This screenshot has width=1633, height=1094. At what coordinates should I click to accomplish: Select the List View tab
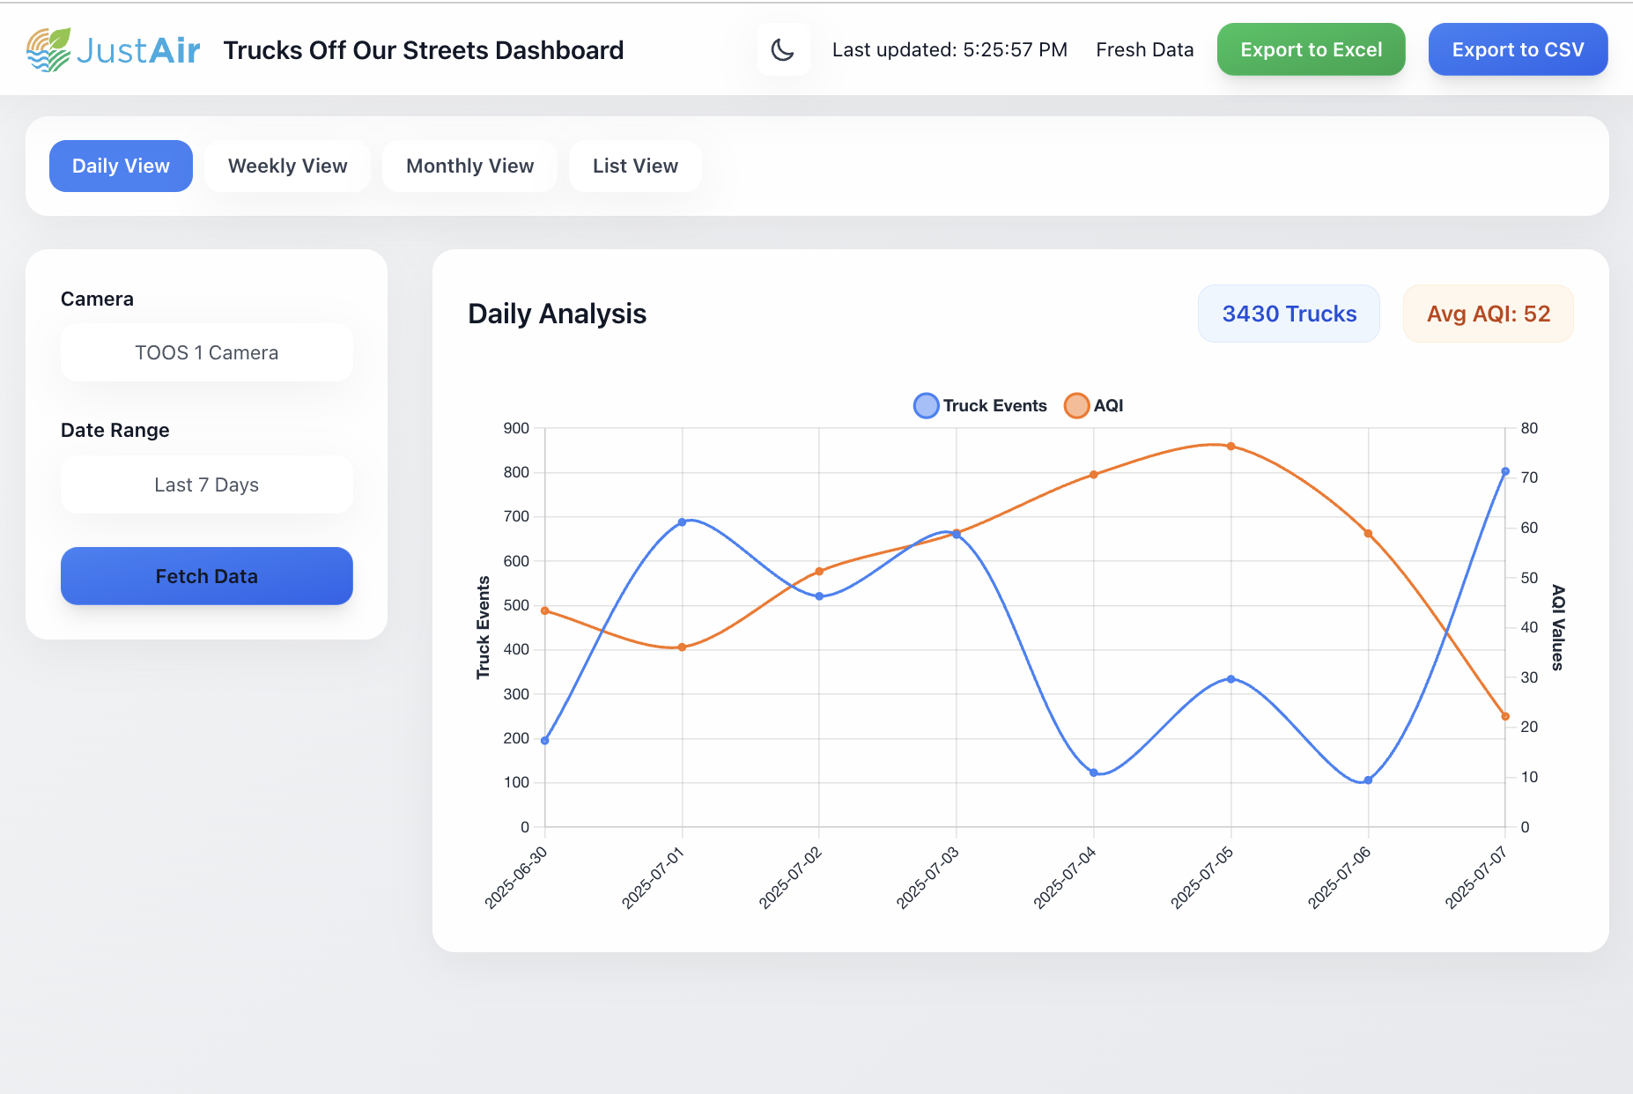point(635,166)
